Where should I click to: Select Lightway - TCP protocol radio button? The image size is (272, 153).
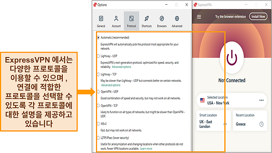click(98, 74)
